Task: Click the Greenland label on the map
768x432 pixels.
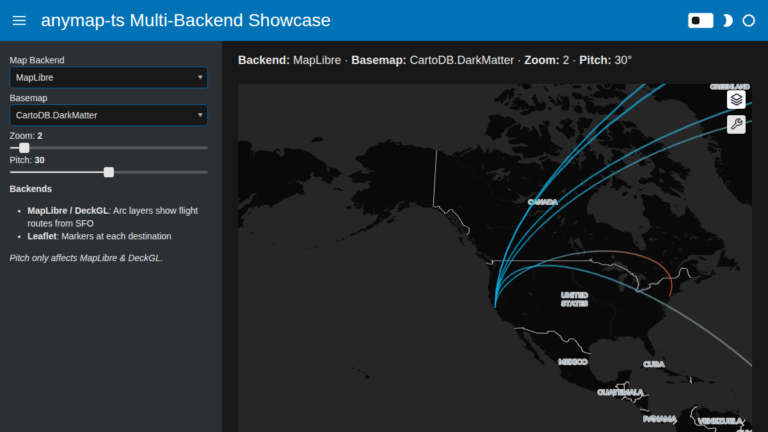Action: (730, 86)
